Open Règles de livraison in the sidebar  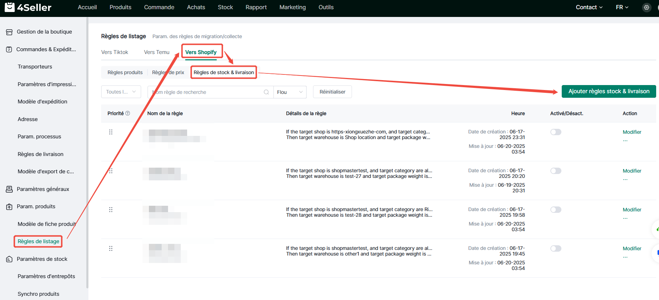pyautogui.click(x=40, y=154)
